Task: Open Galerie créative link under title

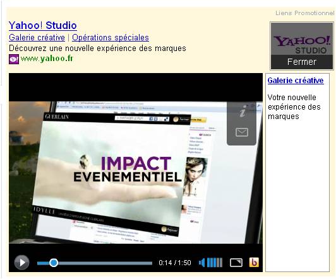Action: (37, 38)
